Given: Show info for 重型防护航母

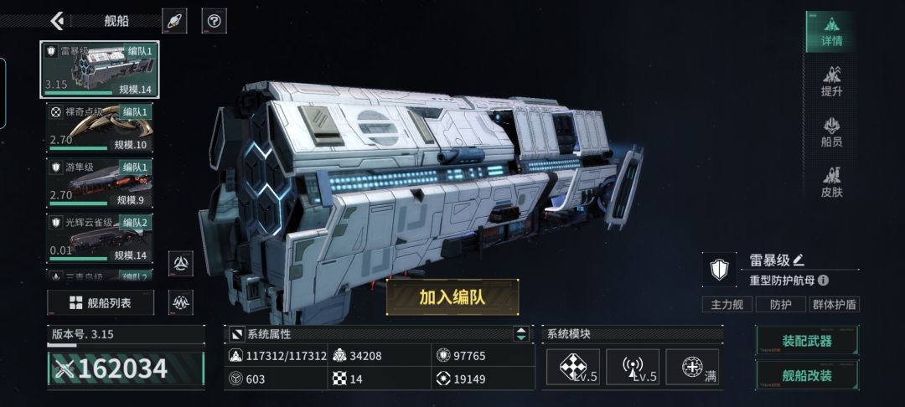Looking at the screenshot, I should pos(823,281).
